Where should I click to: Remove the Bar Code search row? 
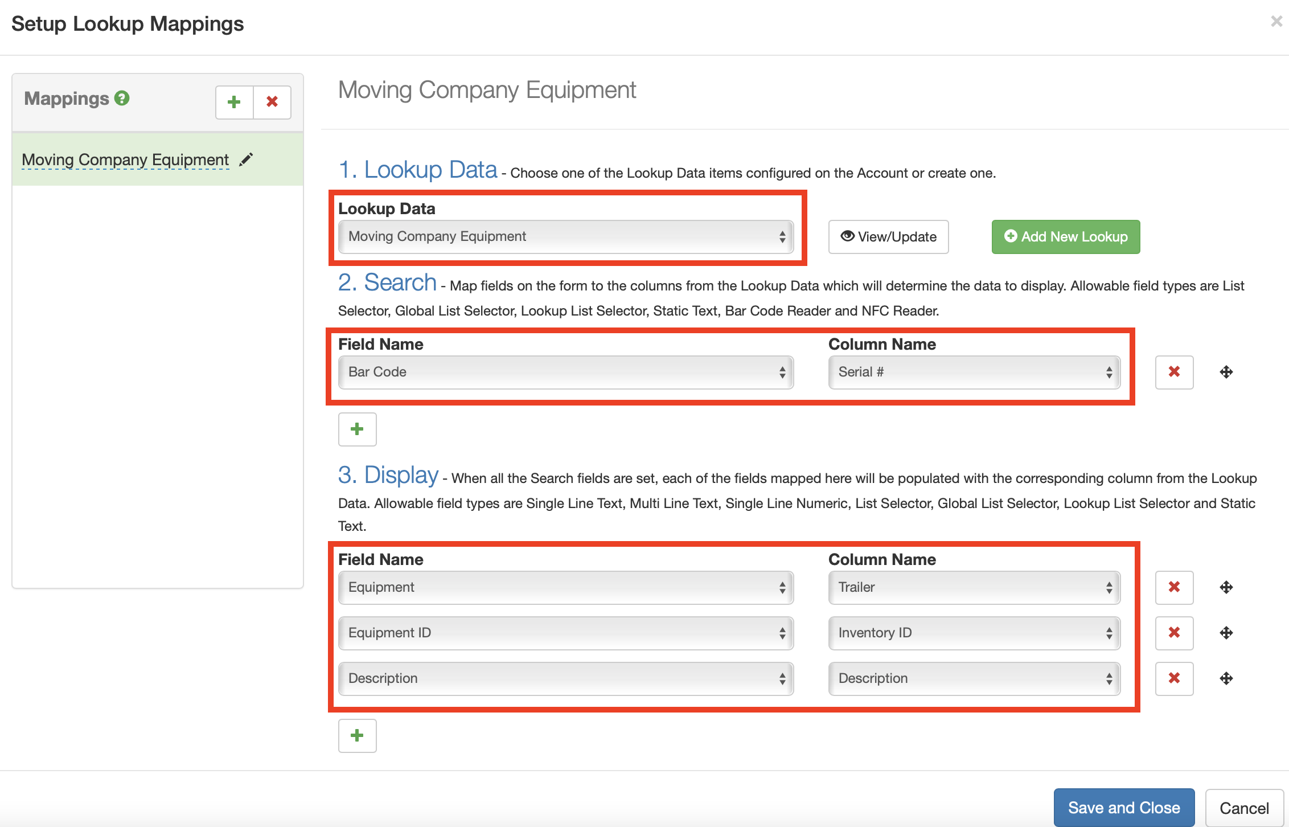coord(1174,372)
